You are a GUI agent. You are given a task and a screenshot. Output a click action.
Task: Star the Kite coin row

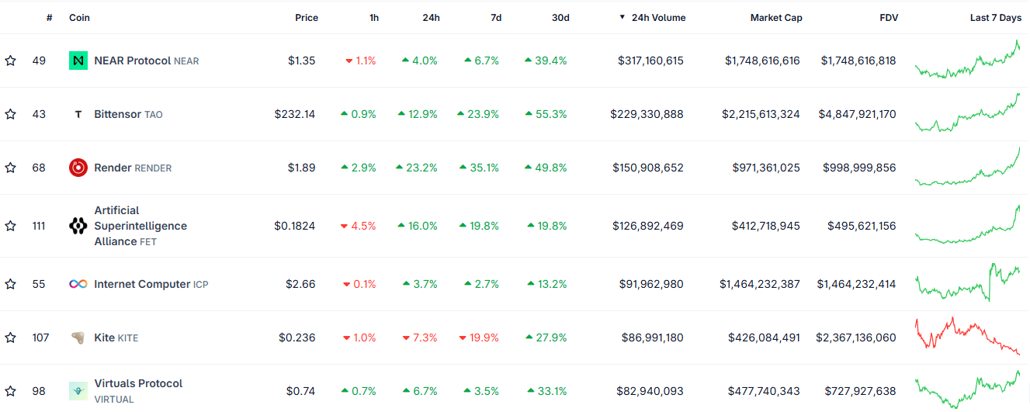pos(11,338)
